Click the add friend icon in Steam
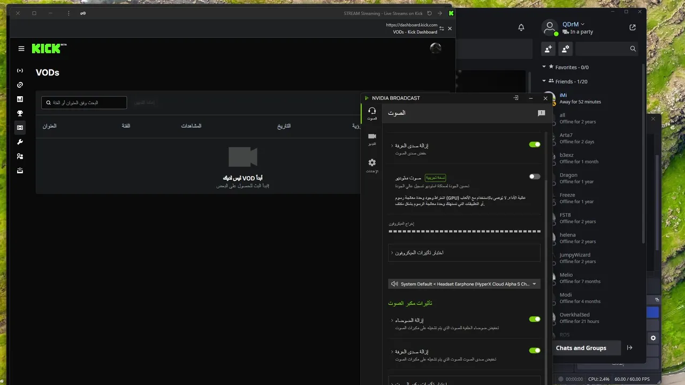The width and height of the screenshot is (685, 385). (x=548, y=49)
